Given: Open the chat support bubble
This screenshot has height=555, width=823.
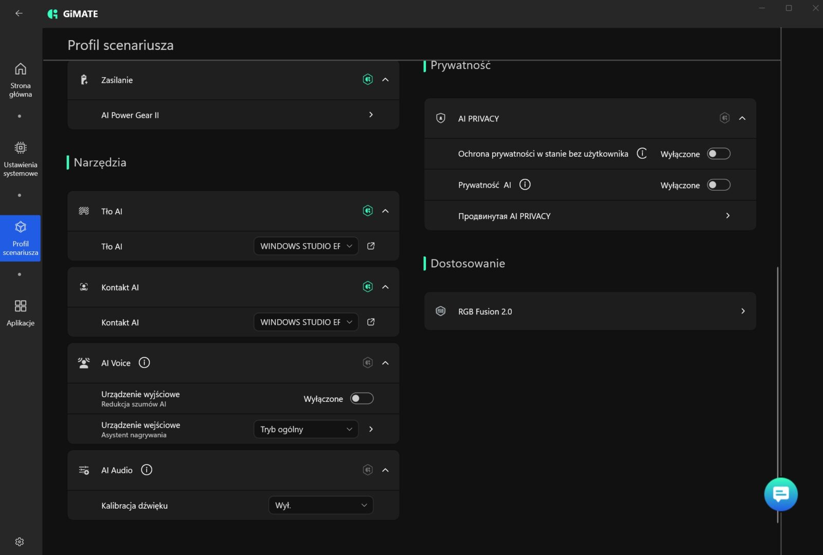Looking at the screenshot, I should tap(780, 494).
